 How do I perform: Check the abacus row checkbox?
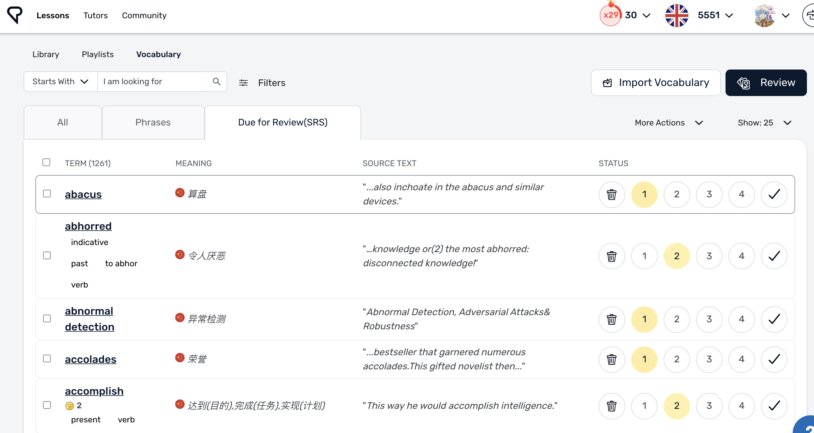coord(47,194)
